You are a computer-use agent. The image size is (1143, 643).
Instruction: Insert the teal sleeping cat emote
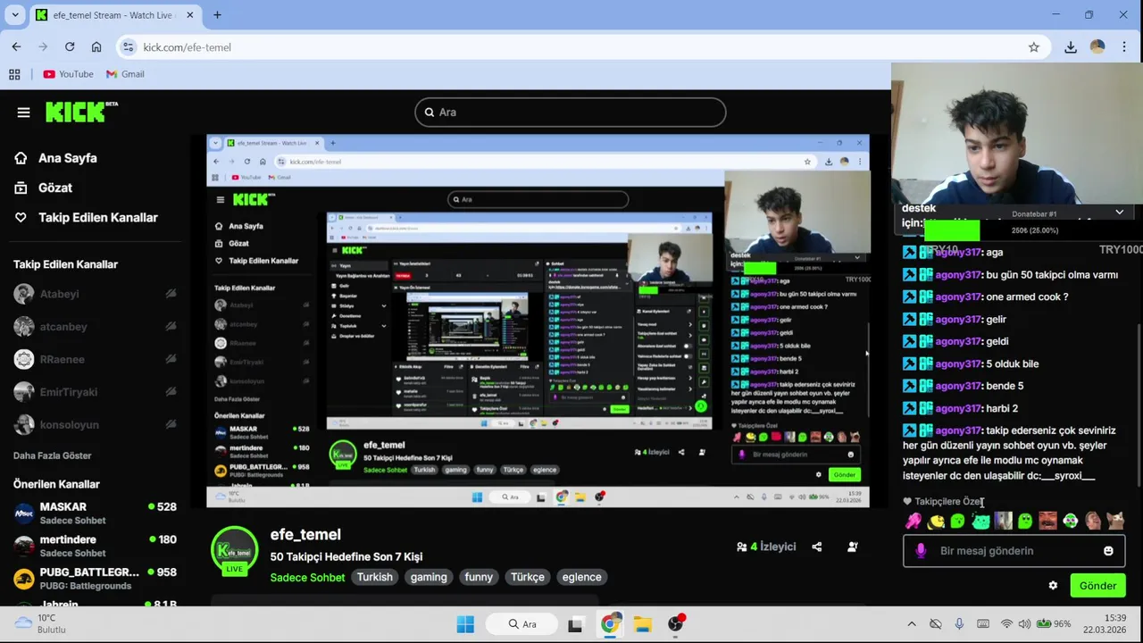pyautogui.click(x=980, y=521)
